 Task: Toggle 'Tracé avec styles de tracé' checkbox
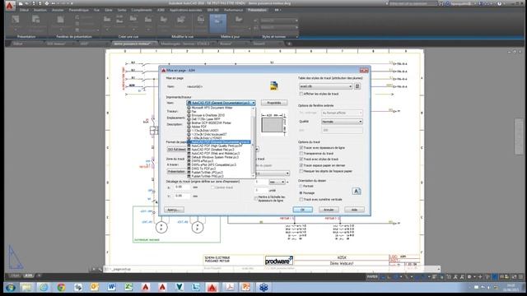[x=301, y=159]
